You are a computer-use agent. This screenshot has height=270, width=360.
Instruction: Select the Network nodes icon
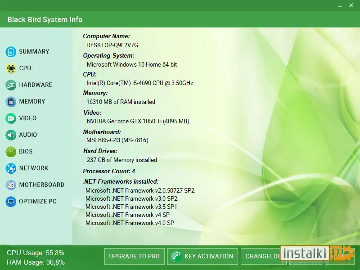[11, 168]
